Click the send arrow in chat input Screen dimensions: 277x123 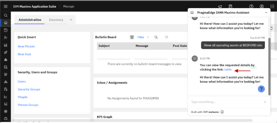(265, 102)
